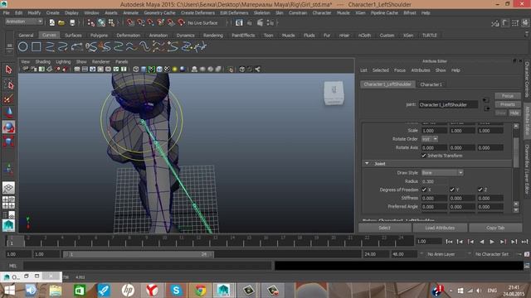Toggle wireframe shading icon in viewport toolbar
The height and width of the screenshot is (298, 531).
coord(136,70)
